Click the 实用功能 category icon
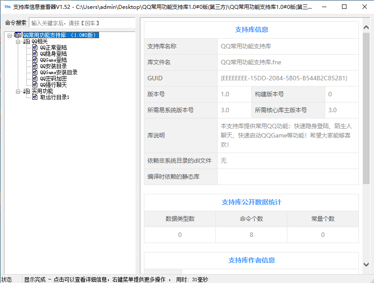This screenshot has height=283, width=374. (x=27, y=91)
